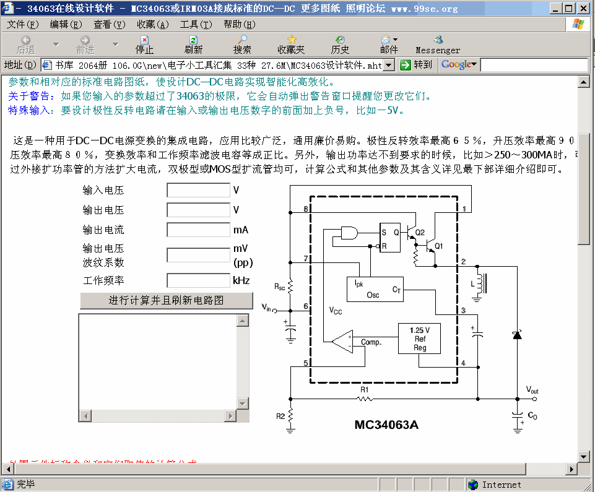Open the address bar dropdown arrow
The image size is (595, 492).
pos(389,65)
